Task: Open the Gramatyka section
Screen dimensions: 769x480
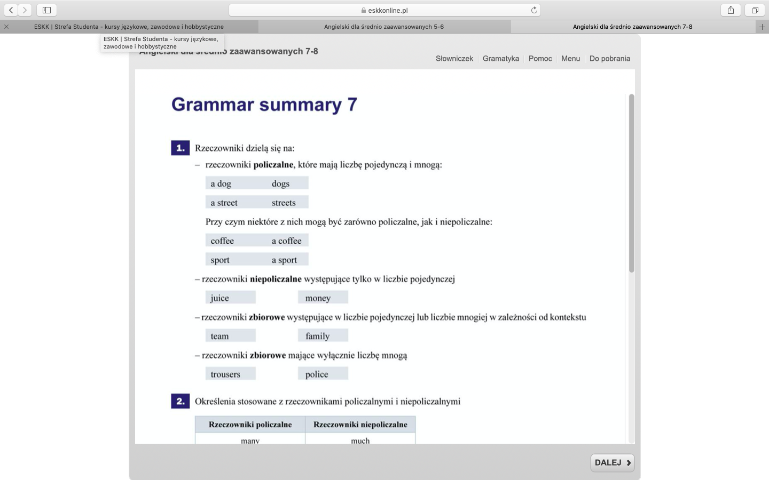Action: [500, 59]
